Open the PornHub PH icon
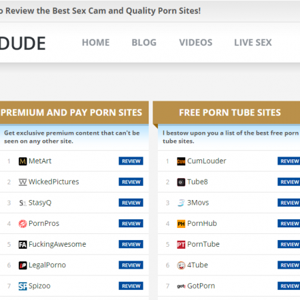Viewport: 300px width, 300px height. (181, 223)
